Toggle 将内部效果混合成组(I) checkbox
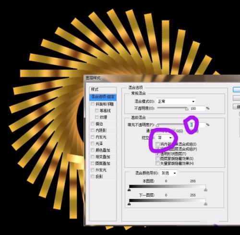Screen dimensions: 240x235 point(157,144)
